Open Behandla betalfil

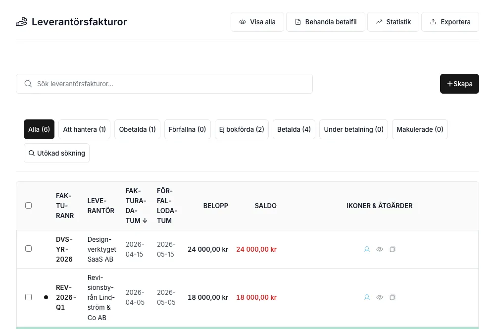(326, 22)
